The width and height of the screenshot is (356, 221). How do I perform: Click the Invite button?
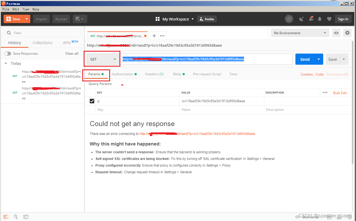207,19
